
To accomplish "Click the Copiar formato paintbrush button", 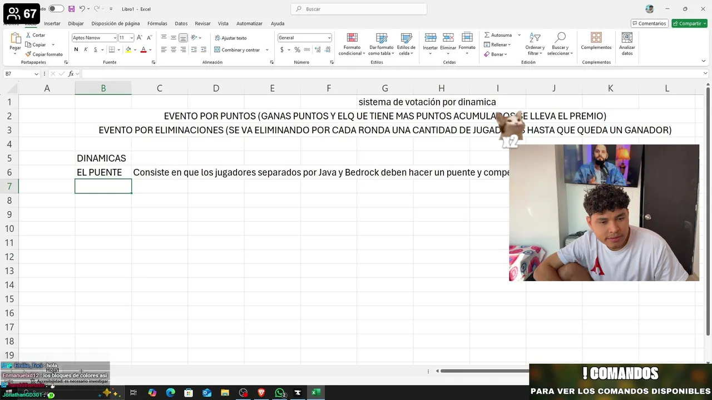I will pos(44,54).
